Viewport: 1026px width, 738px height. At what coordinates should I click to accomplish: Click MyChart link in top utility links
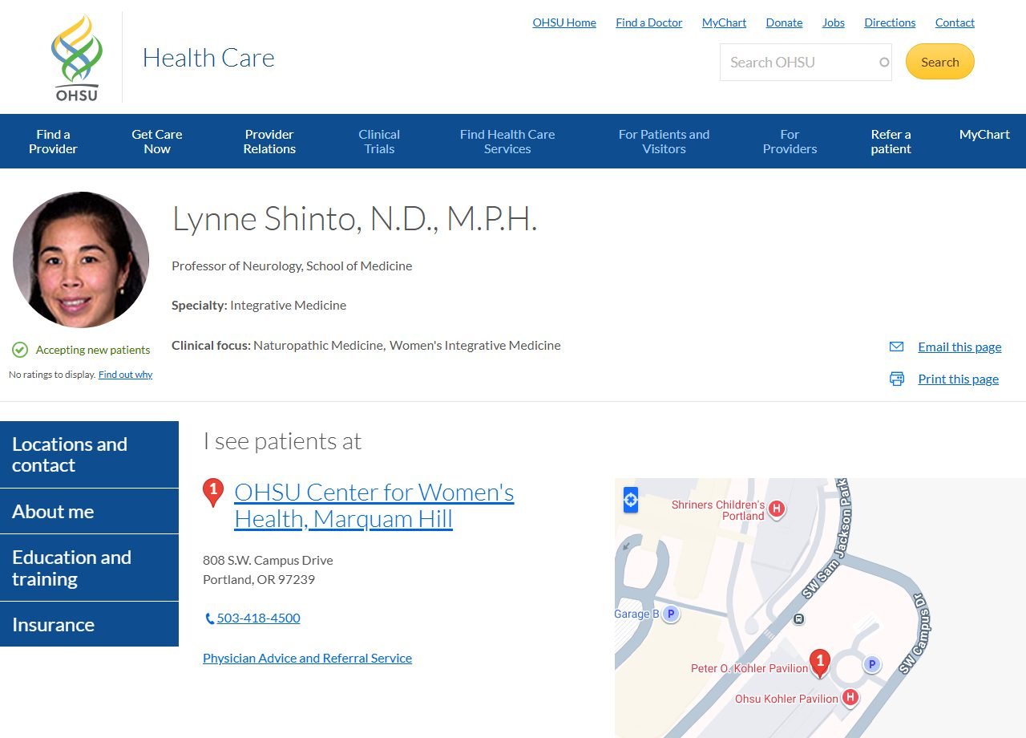click(724, 22)
